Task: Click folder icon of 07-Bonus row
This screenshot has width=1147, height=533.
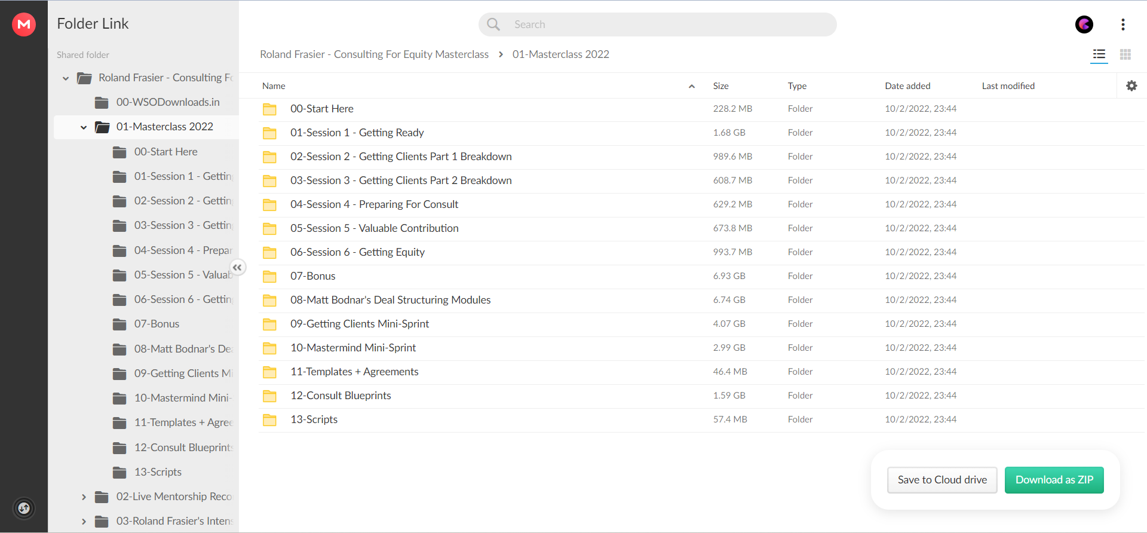Action: (x=270, y=276)
